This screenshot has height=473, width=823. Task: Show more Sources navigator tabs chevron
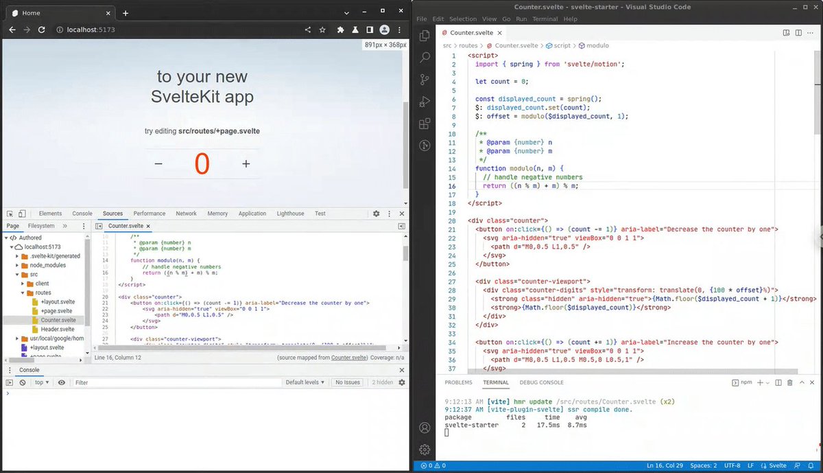click(x=65, y=226)
